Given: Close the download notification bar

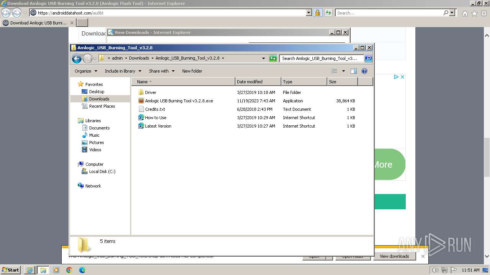Looking at the screenshot, I should pyautogui.click(x=423, y=256).
